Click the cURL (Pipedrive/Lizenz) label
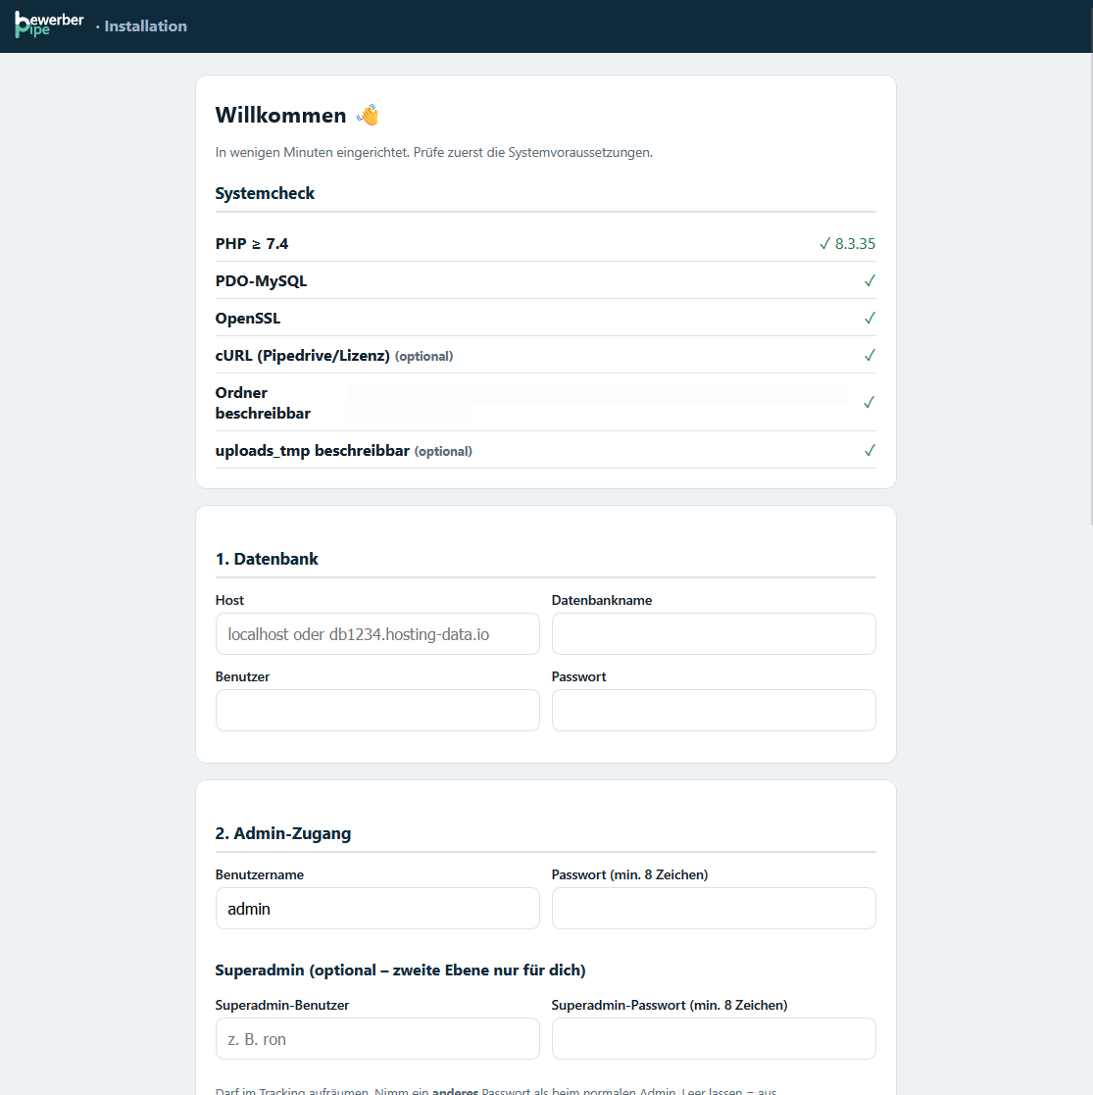 click(x=302, y=356)
